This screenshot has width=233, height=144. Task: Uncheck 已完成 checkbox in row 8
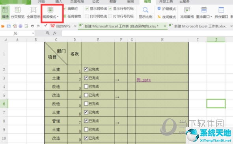(x=86, y=121)
